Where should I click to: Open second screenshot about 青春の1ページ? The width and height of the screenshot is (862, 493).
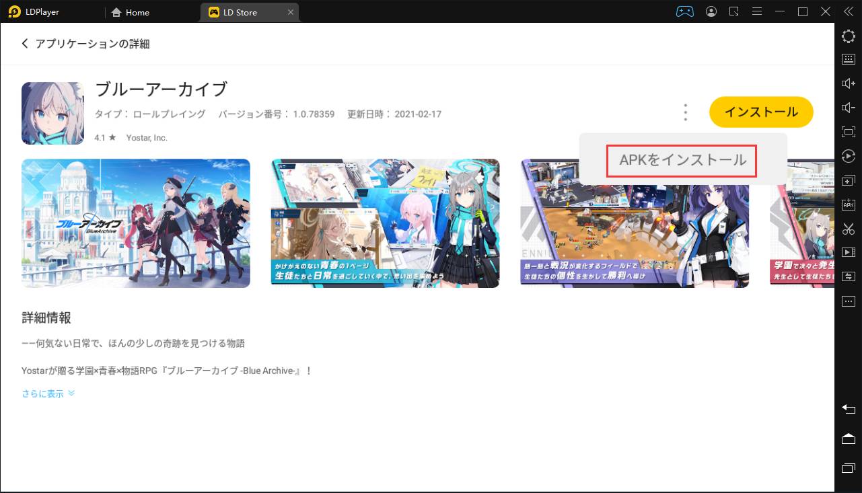pyautogui.click(x=386, y=223)
